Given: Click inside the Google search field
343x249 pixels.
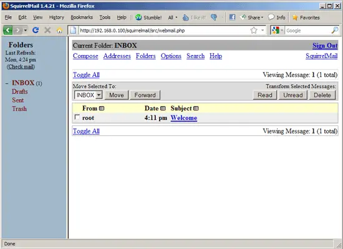Looking at the screenshot, I should [x=308, y=31].
